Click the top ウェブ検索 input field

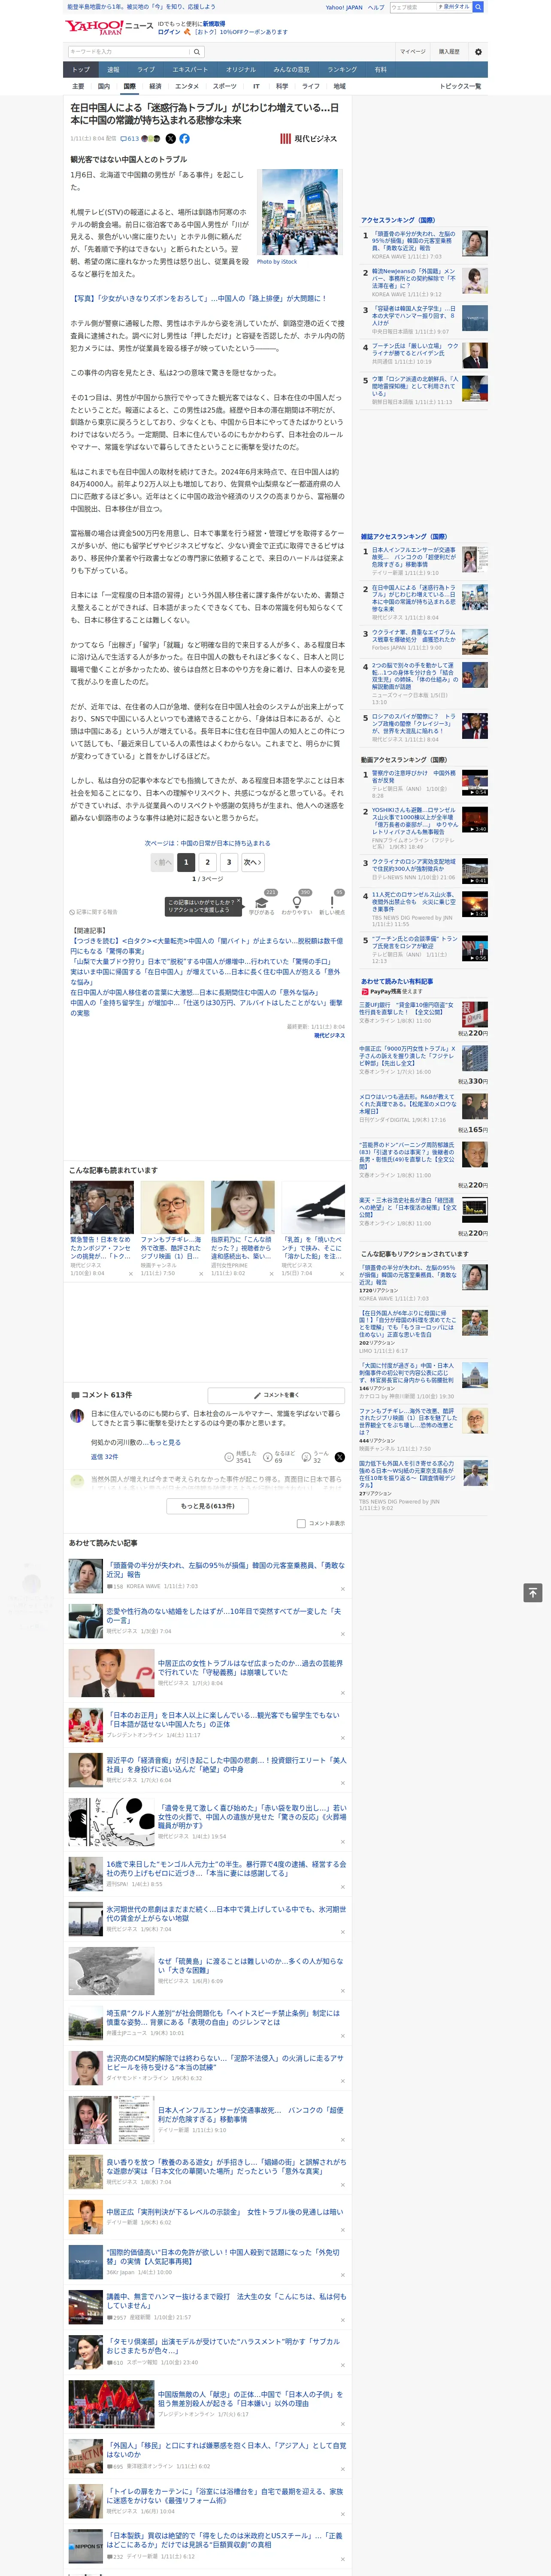[x=413, y=7]
